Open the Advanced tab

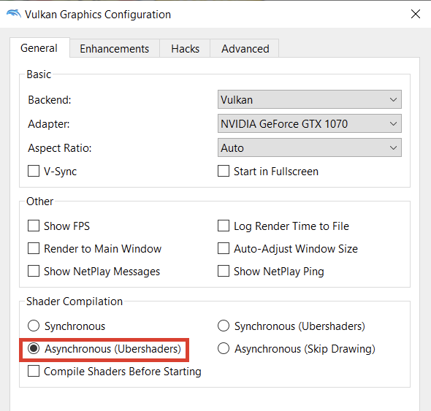(245, 49)
